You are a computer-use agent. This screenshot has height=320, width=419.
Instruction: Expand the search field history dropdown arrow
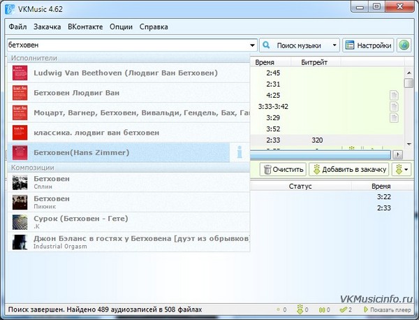coord(252,45)
